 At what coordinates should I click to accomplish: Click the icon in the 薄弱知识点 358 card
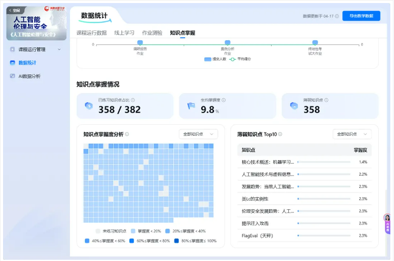tap(294, 106)
